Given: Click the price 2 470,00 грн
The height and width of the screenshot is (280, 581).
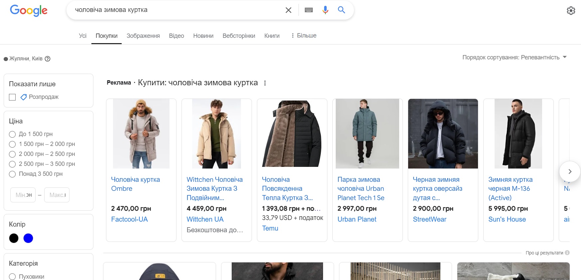Looking at the screenshot, I should [x=131, y=209].
